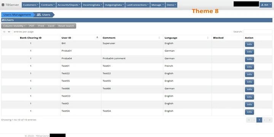Screen dimensions: 274x137
Task: Click the Action column header
Action: click(x=258, y=38)
